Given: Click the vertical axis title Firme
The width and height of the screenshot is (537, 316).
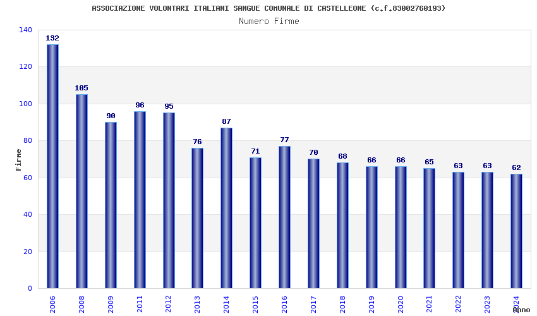Looking at the screenshot, I should [18, 160].
